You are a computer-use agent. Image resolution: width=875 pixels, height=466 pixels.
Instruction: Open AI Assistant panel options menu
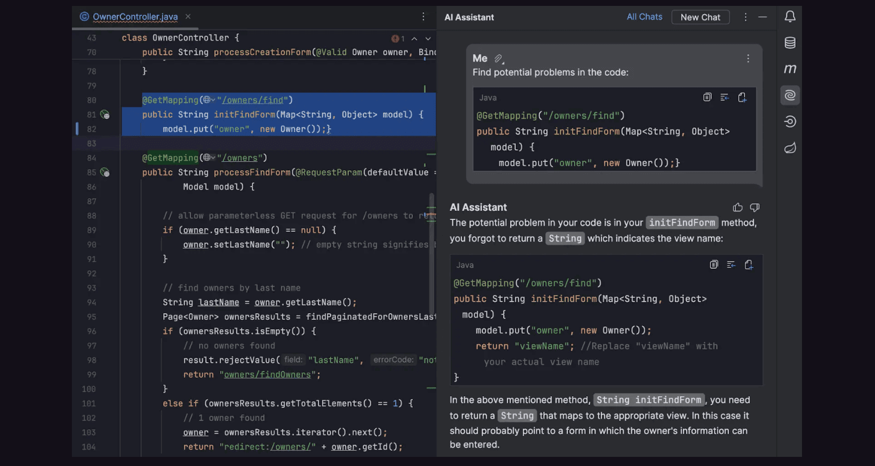coord(745,17)
